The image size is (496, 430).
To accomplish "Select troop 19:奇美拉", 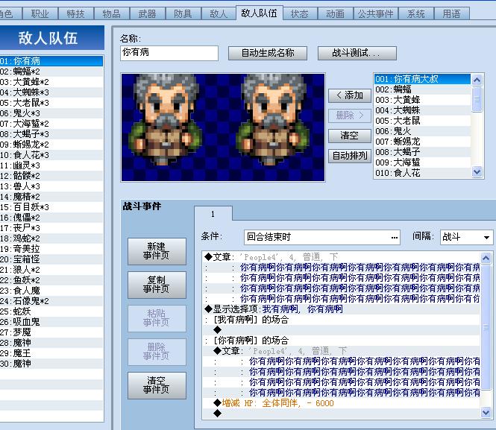I will pyautogui.click(x=51, y=249).
